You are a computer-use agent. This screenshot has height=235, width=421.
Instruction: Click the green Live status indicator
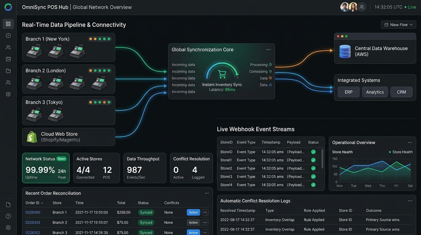click(410, 7)
